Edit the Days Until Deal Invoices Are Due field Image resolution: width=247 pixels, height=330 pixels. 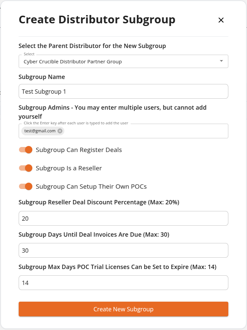(123, 250)
